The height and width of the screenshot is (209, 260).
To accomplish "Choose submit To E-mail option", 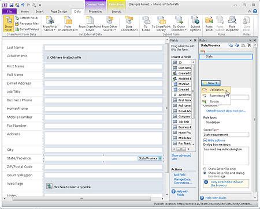I will click(146, 24).
